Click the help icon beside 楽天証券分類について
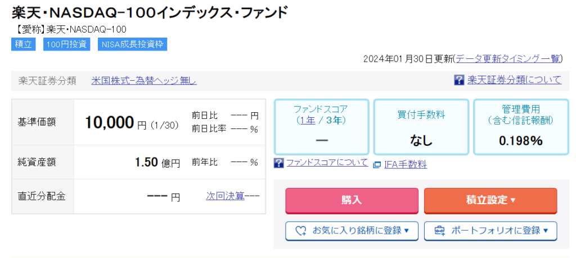Image resolution: width=576 pixels, height=258 pixels. tap(459, 80)
